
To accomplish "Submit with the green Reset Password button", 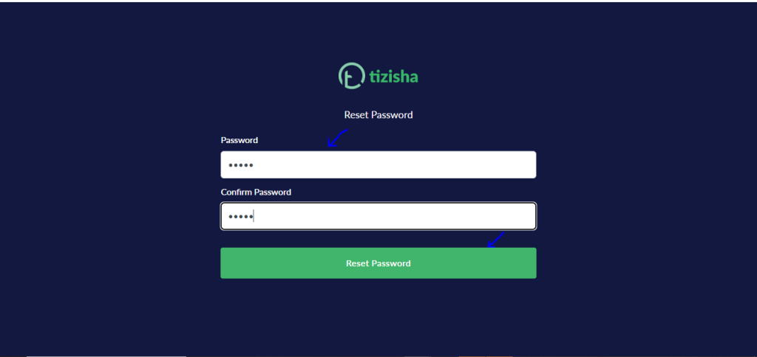I will click(378, 263).
